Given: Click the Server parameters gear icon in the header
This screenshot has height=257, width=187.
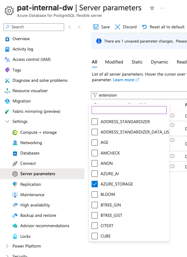Looking at the screenshot, I should (9, 11).
